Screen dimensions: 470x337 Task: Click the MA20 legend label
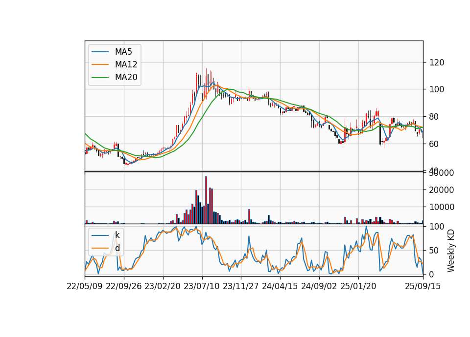coord(126,77)
